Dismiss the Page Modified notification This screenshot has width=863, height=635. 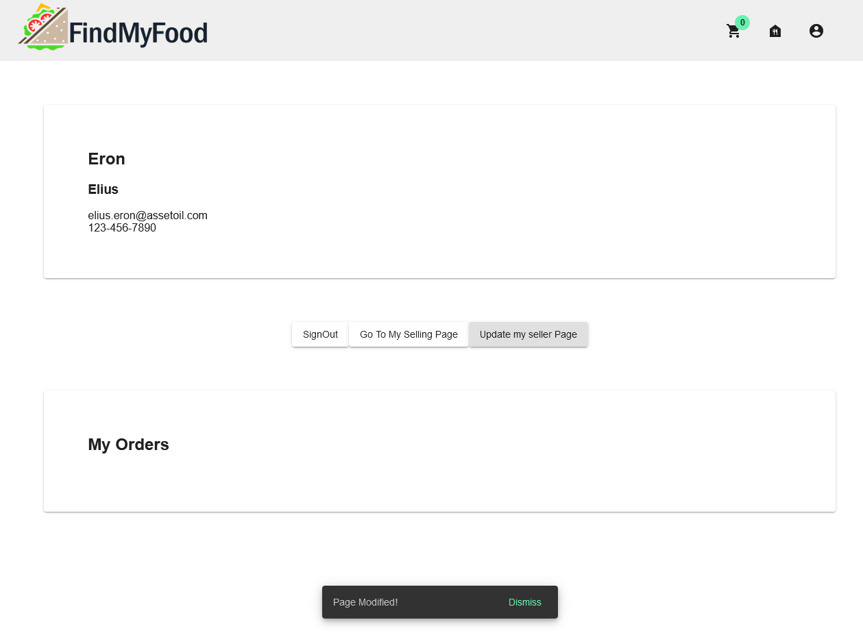coord(525,602)
